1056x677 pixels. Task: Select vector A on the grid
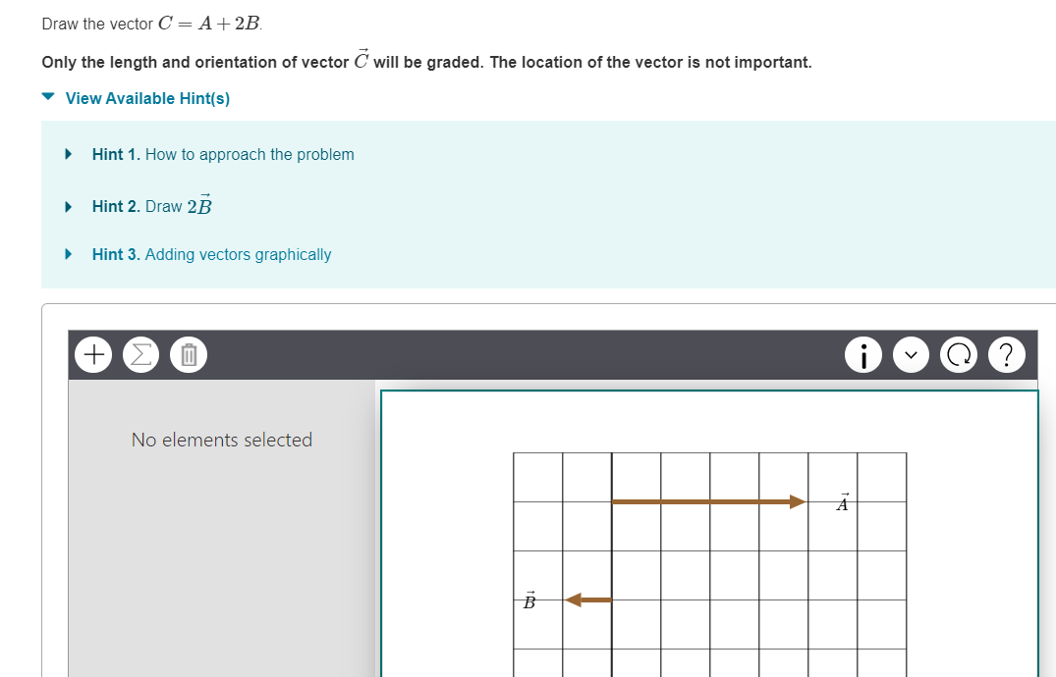click(707, 501)
